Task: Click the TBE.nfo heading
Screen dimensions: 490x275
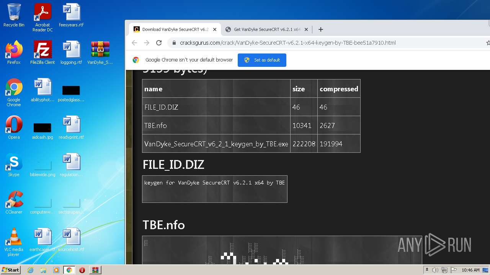Action: pyautogui.click(x=164, y=225)
